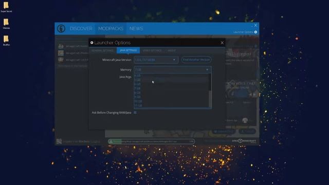Close the Technic launcher window
Viewport: 329px width, 185px height.
(255, 25)
